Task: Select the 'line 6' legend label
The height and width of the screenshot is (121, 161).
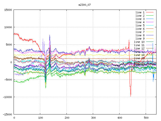Action: 140,29
